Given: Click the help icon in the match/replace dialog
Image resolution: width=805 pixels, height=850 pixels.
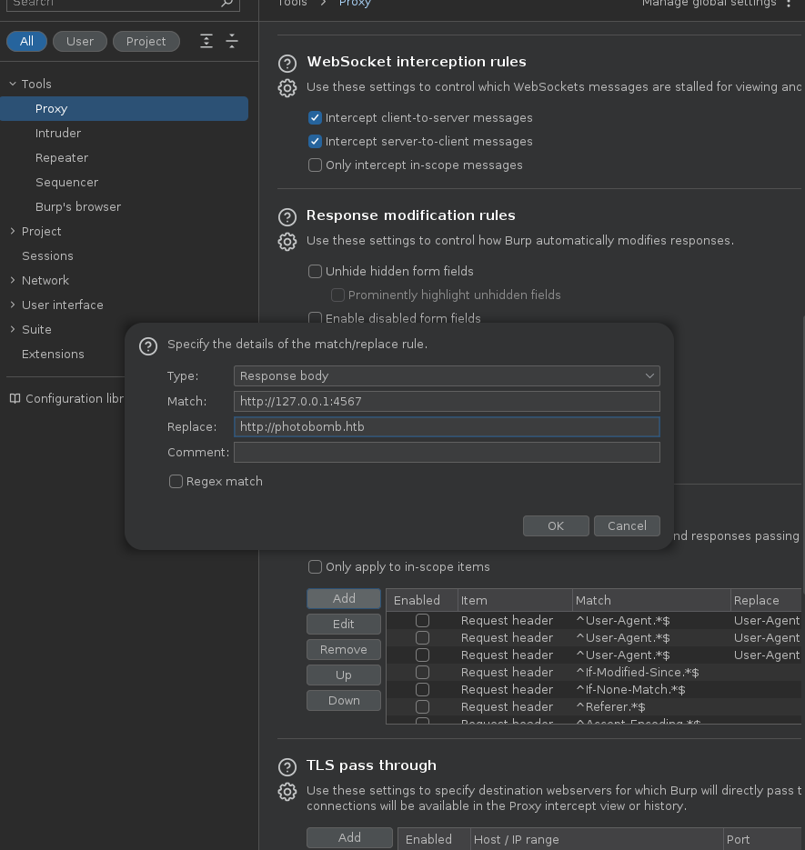Looking at the screenshot, I should tap(147, 346).
